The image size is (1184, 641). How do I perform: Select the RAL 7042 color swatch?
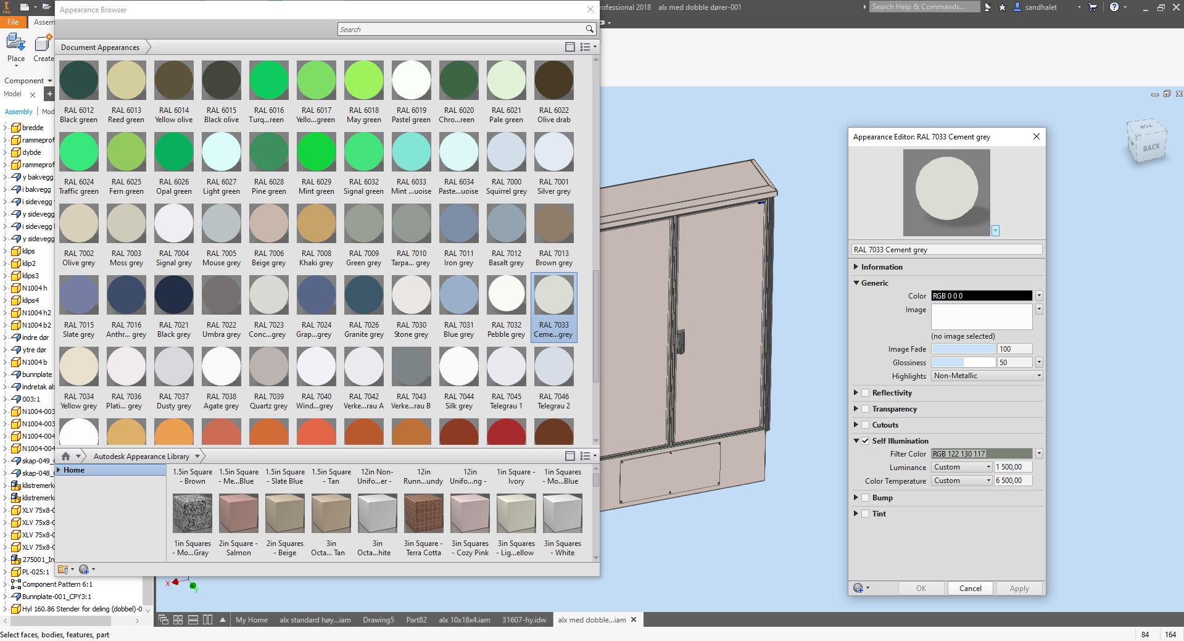[x=363, y=366]
